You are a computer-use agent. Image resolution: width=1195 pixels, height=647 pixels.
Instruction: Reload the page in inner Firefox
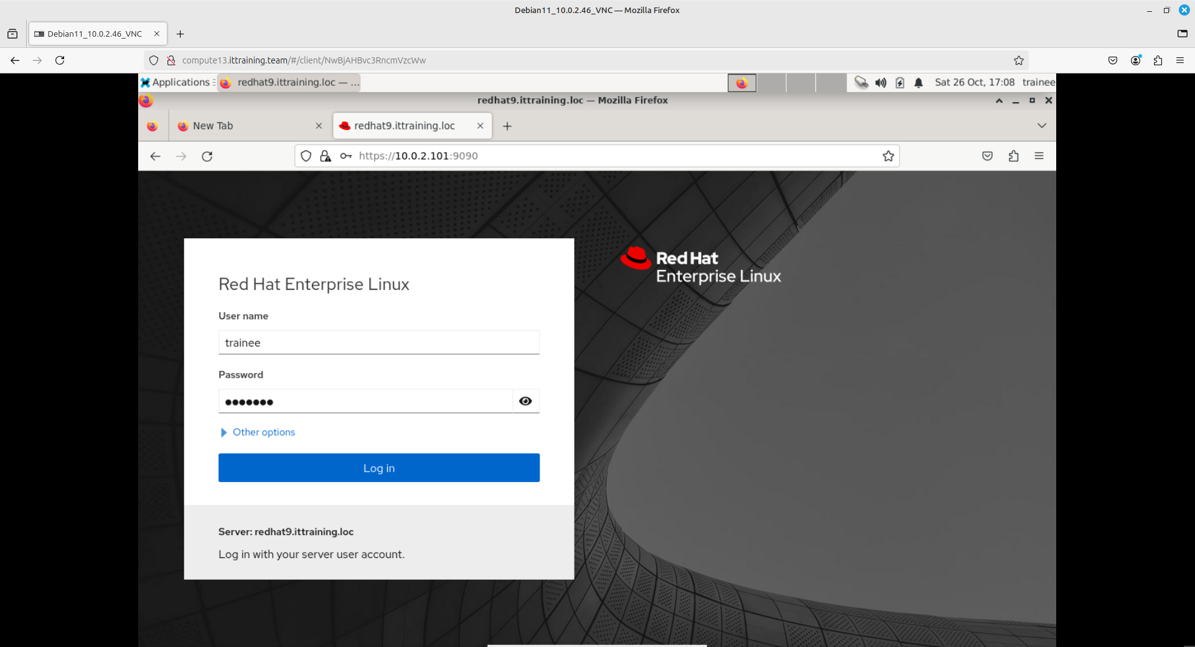[207, 156]
